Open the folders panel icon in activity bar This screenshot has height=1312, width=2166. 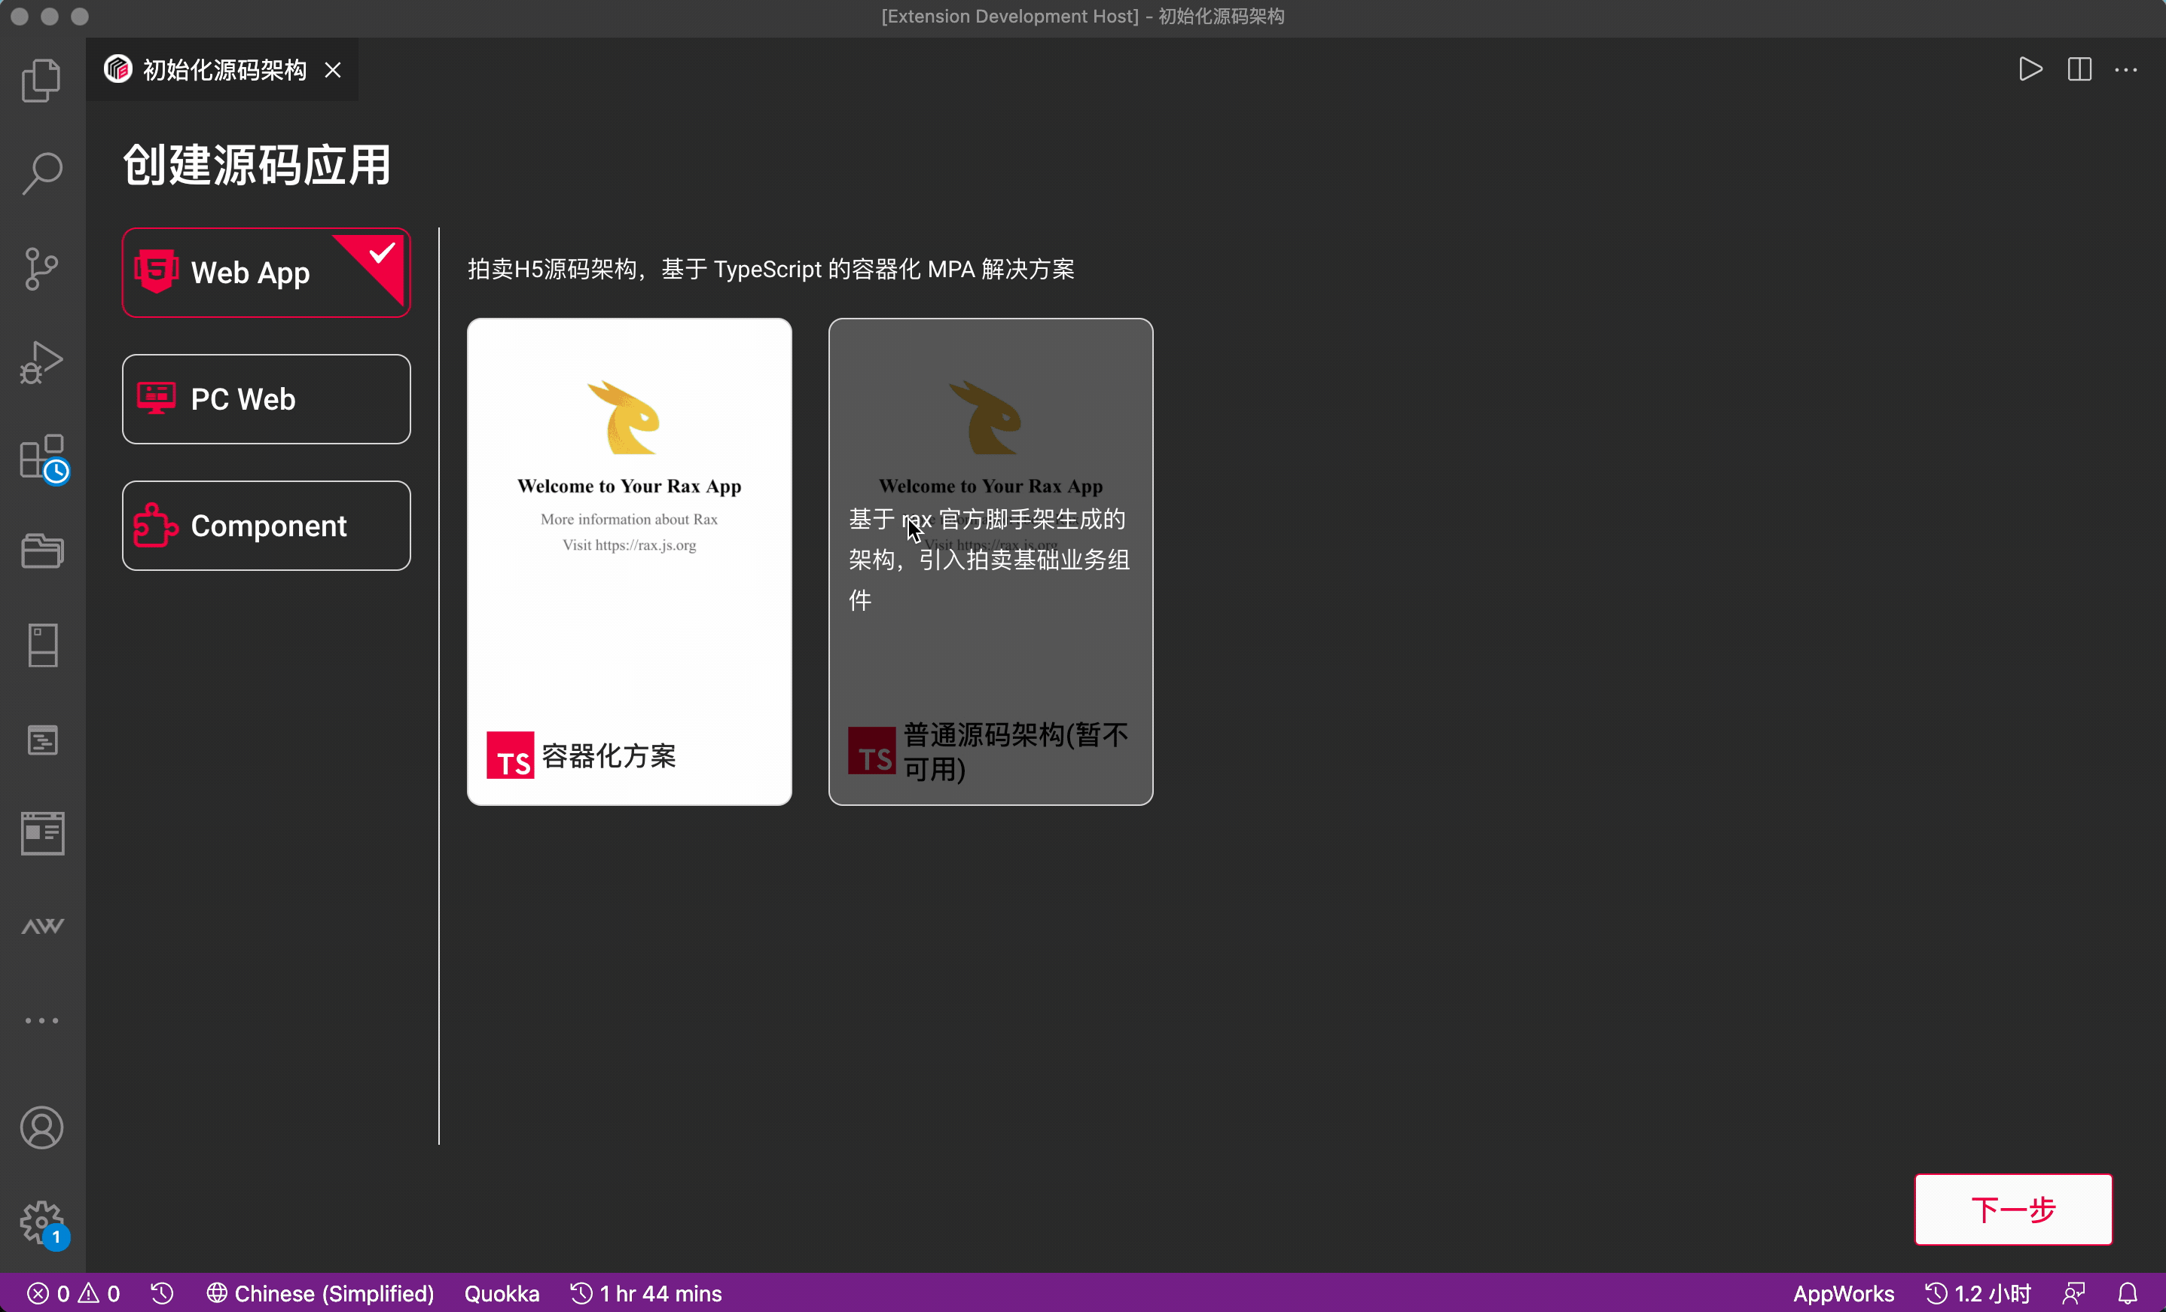(x=42, y=551)
